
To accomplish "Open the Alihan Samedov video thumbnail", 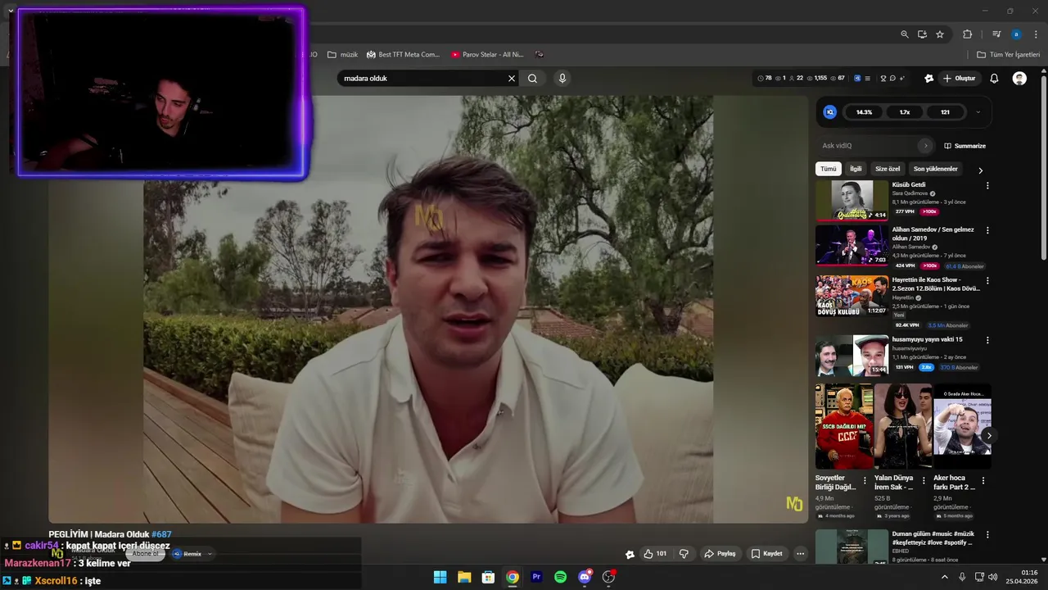I will [x=851, y=246].
